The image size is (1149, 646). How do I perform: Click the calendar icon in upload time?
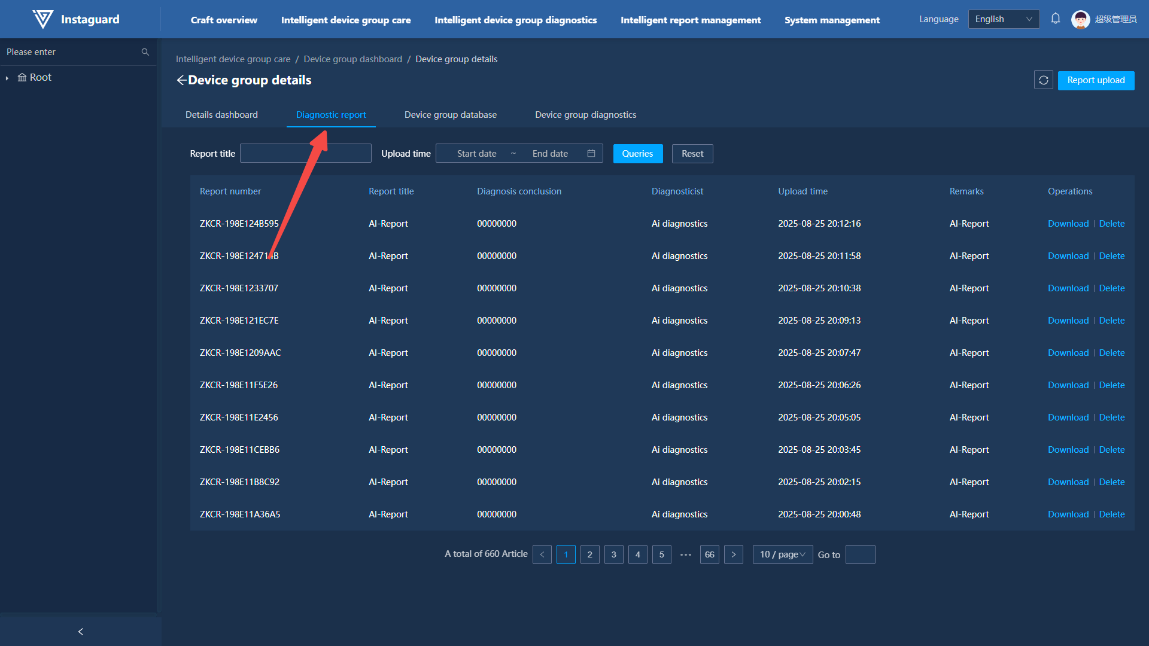(x=591, y=154)
